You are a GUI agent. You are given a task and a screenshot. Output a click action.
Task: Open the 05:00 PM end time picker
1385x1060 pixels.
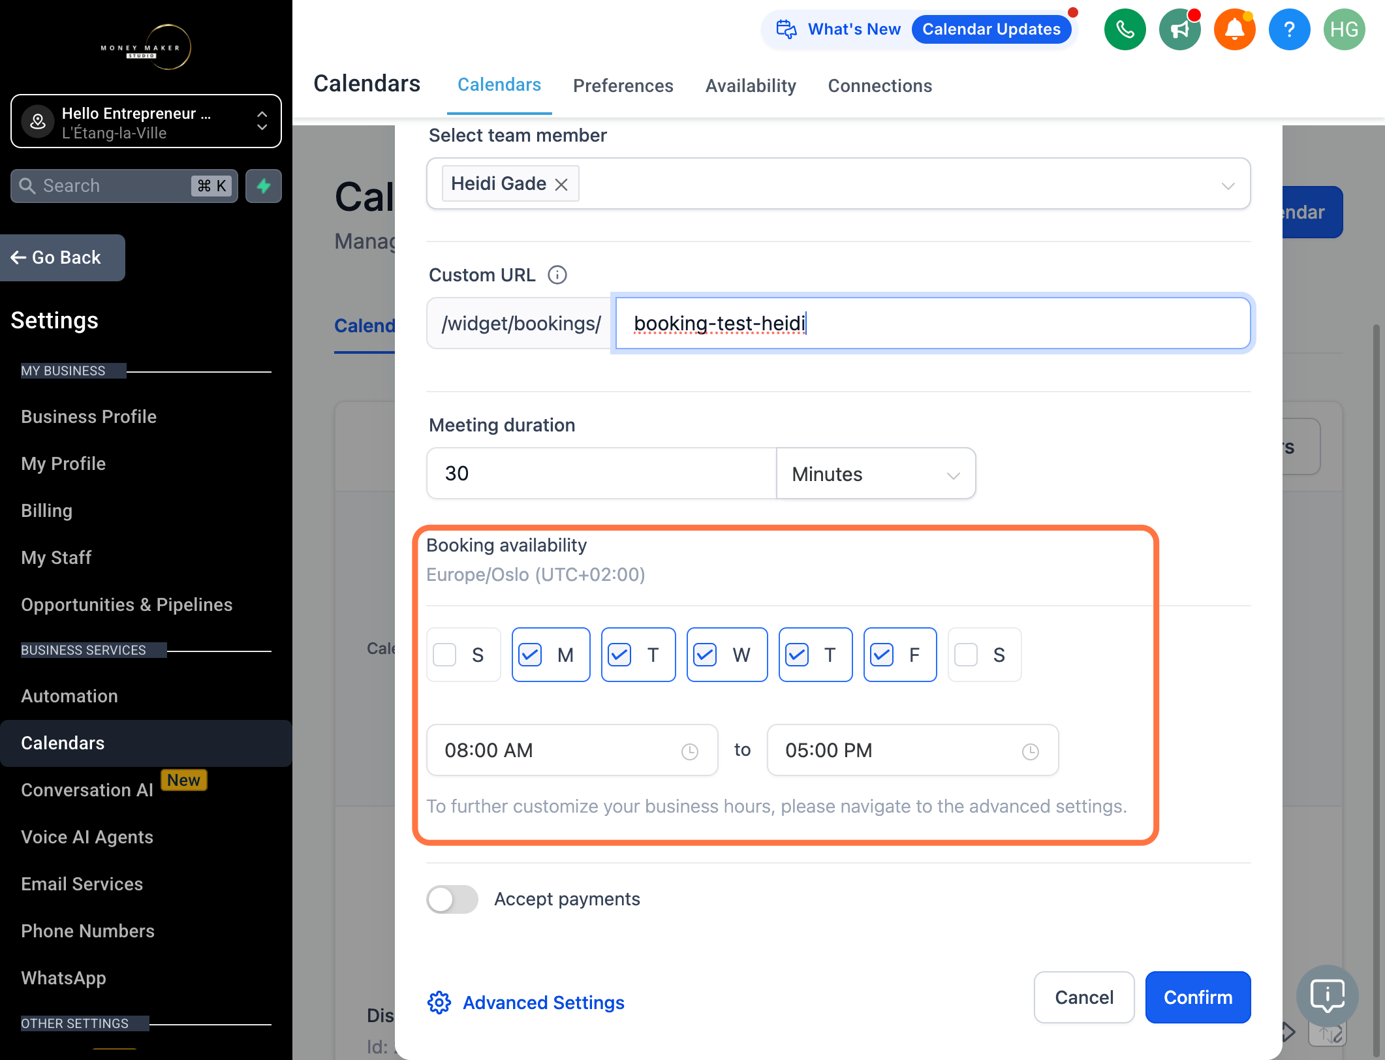coord(912,751)
